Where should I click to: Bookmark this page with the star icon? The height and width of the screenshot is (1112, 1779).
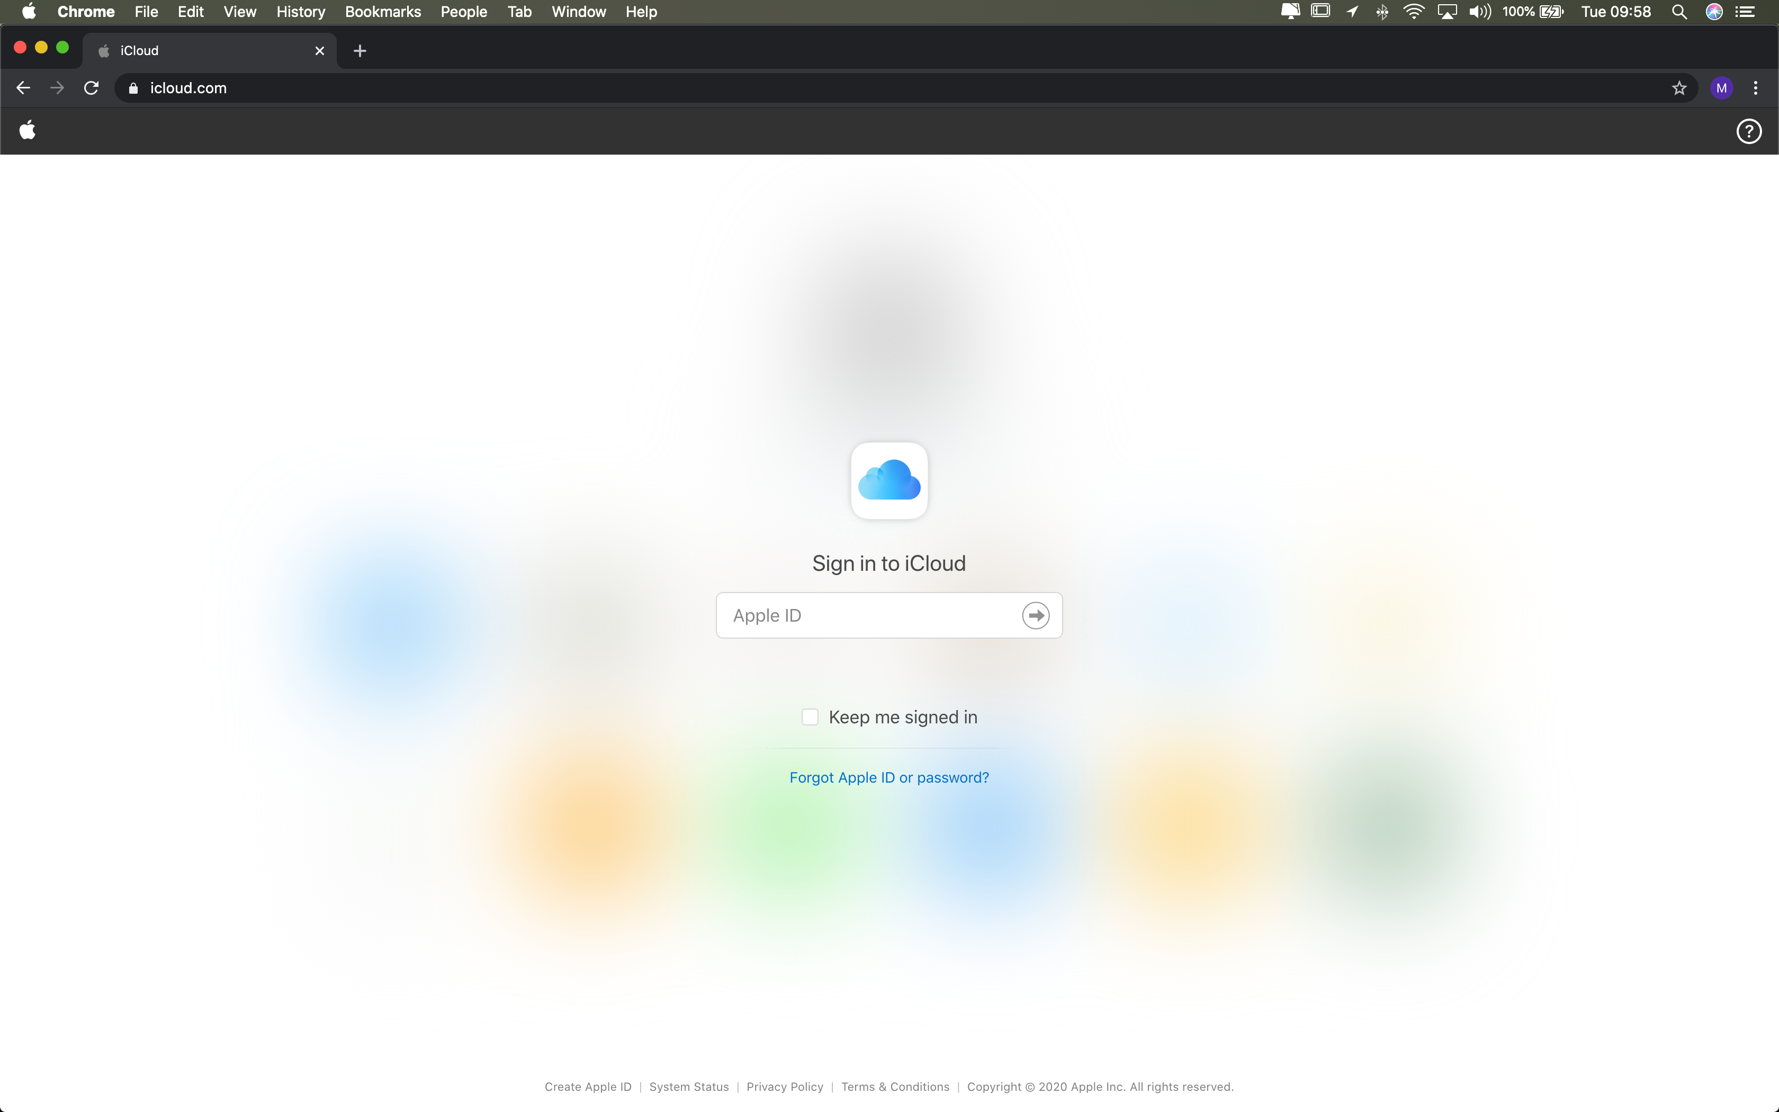pyautogui.click(x=1679, y=88)
